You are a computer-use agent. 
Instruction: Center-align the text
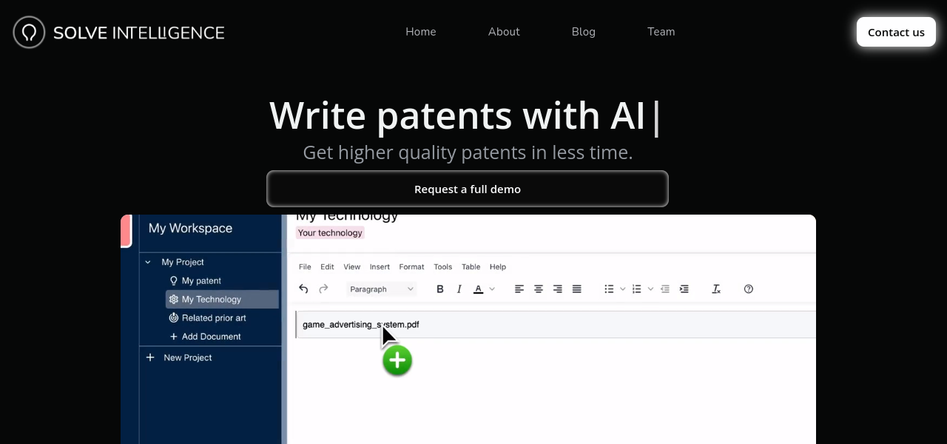click(539, 289)
